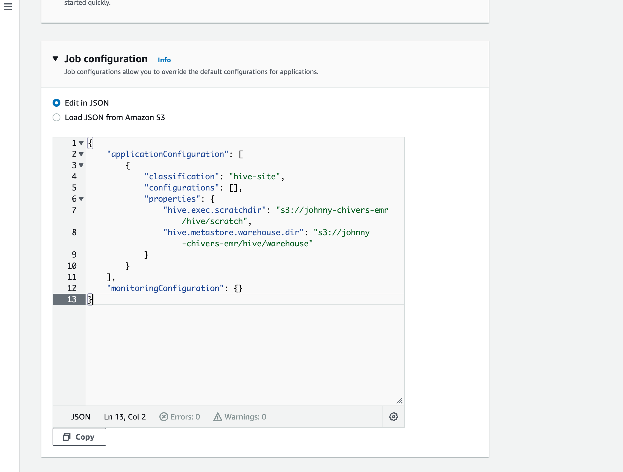Fold the applicationConfiguration array at line 2
Screen dimensions: 623x472
[81, 154]
